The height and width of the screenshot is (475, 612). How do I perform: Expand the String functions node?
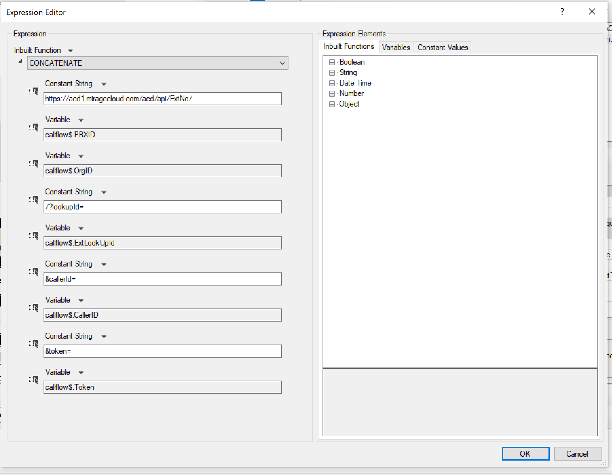(332, 73)
